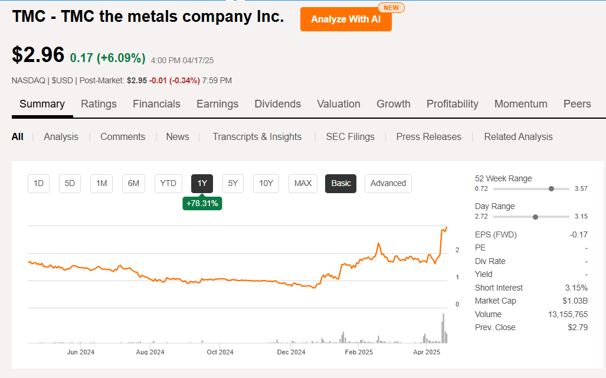The height and width of the screenshot is (378, 606).
Task: Click the Analyze With AI button
Action: point(346,19)
